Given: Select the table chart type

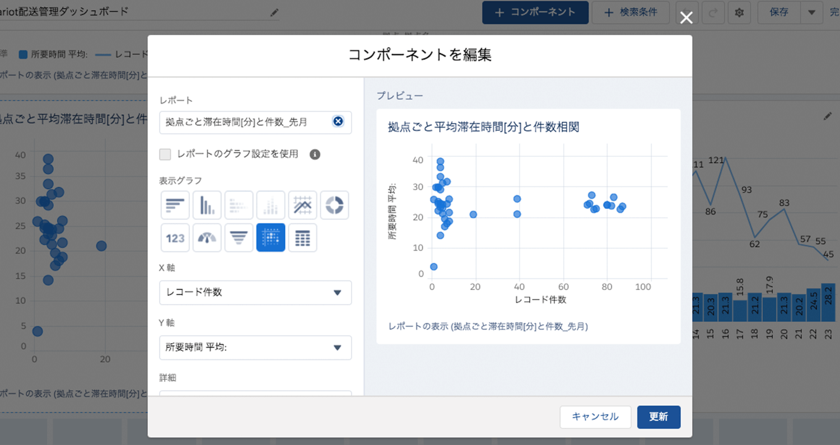Looking at the screenshot, I should [303, 238].
